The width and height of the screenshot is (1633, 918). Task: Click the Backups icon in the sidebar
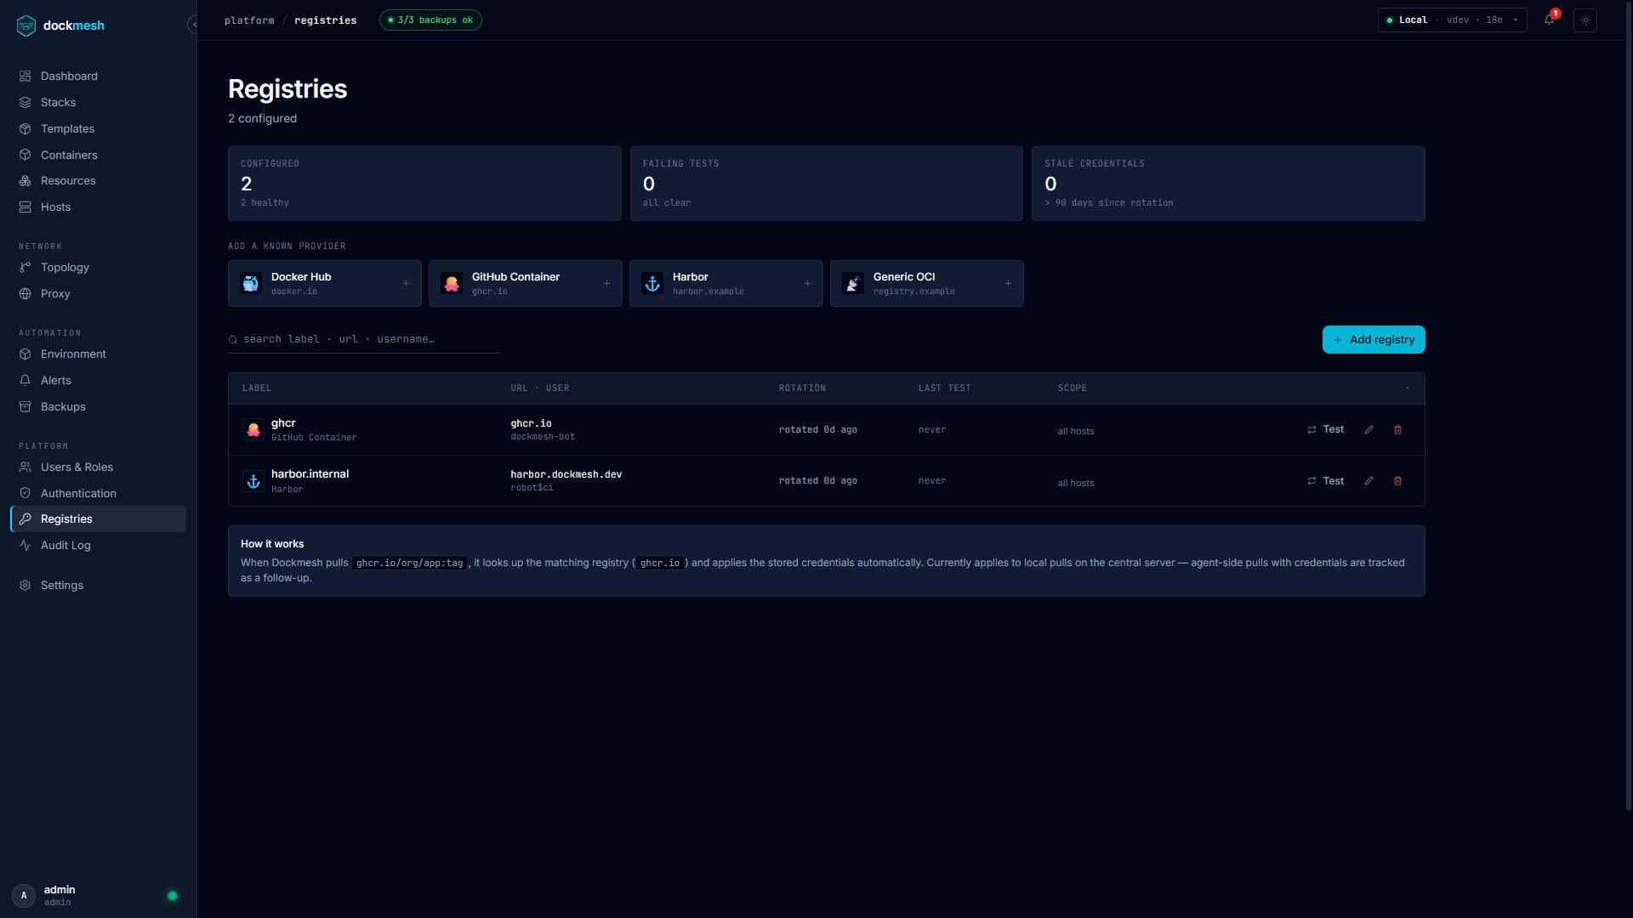[x=25, y=406]
